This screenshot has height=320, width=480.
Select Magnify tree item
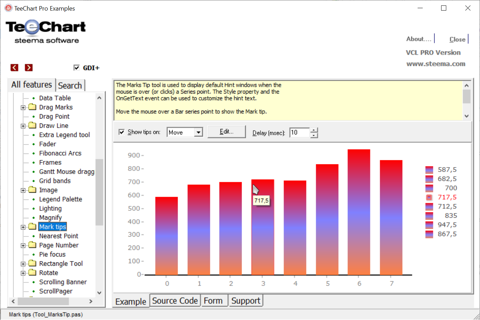point(50,218)
